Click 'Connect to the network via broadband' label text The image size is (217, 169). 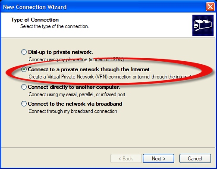[x=75, y=104]
